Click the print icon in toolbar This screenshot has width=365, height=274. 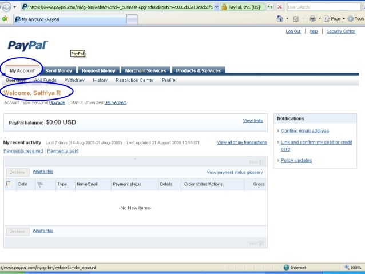point(312,19)
